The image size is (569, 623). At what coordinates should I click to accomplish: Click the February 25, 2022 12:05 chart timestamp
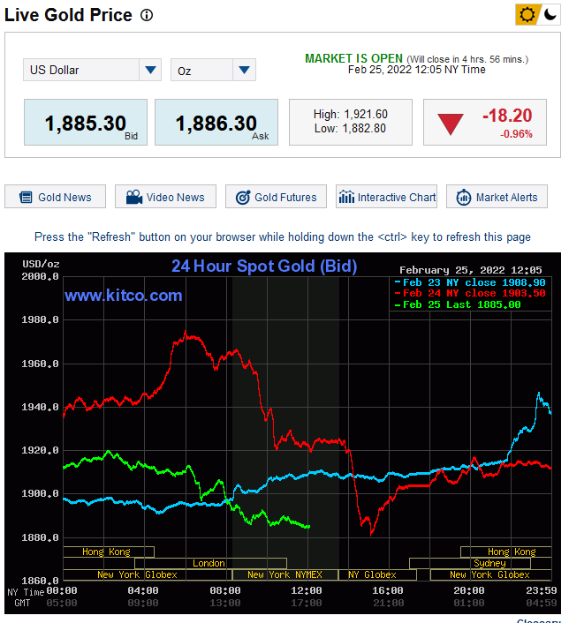(x=471, y=270)
